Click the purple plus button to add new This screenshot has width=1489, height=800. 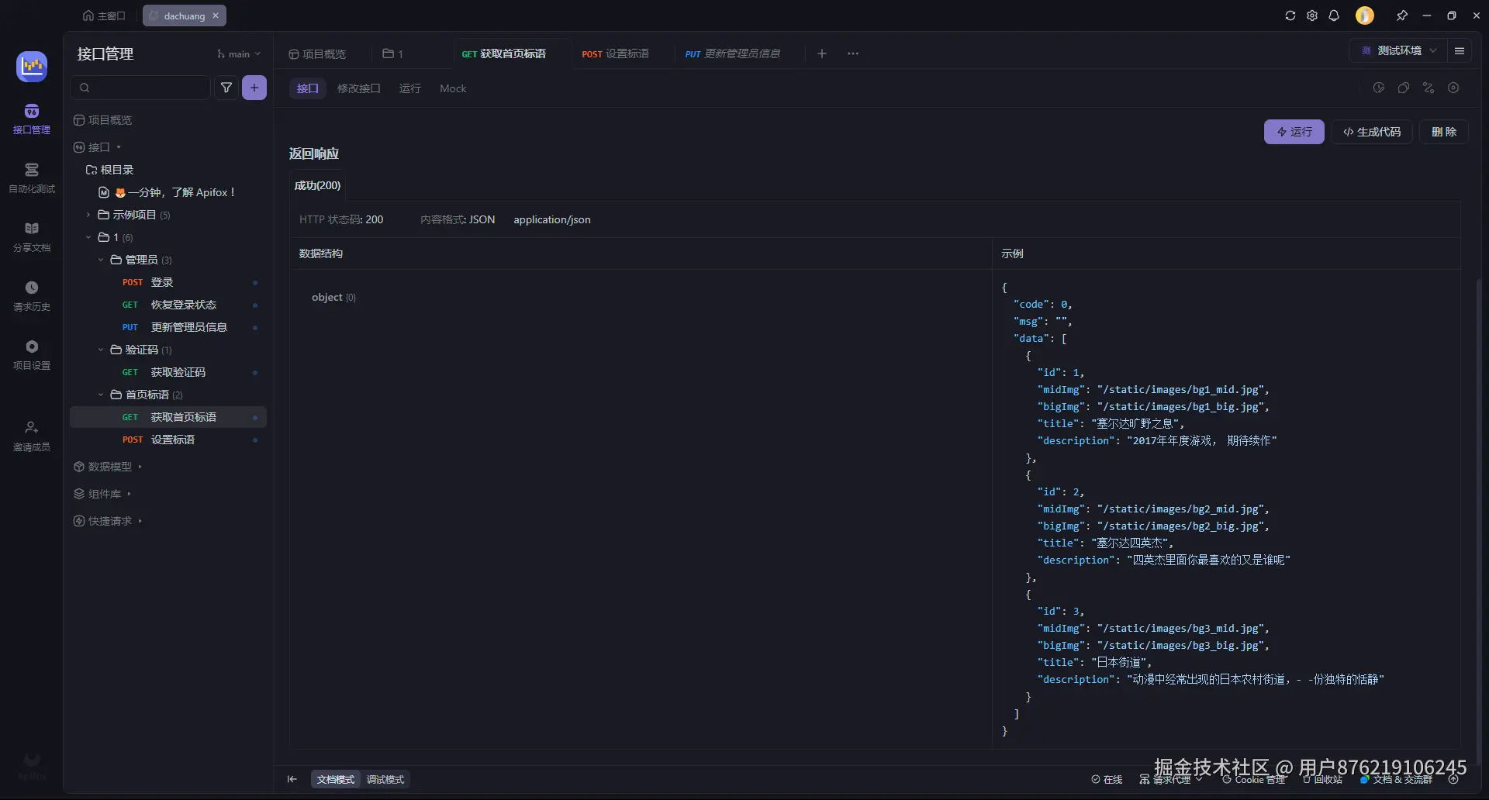(254, 88)
